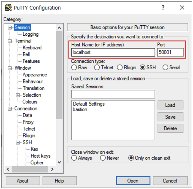Collapse the Session tree node
193x189 pixels.
pyautogui.click(x=10, y=28)
